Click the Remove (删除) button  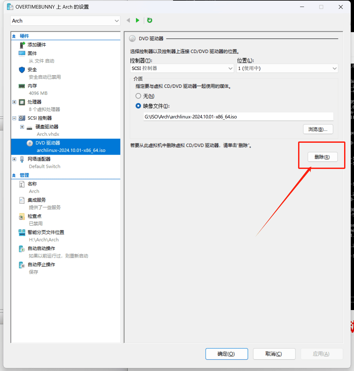[322, 157]
